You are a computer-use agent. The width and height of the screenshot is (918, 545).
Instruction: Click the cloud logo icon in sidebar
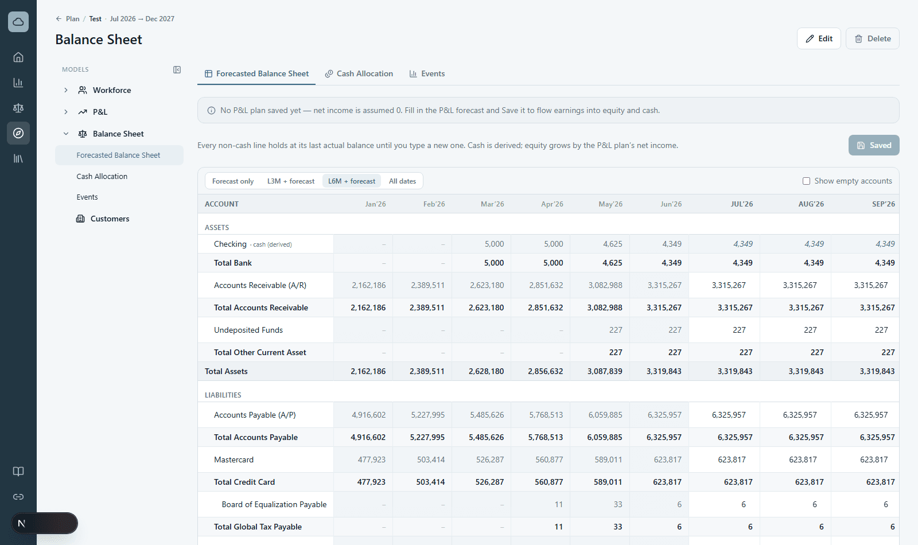(x=18, y=22)
